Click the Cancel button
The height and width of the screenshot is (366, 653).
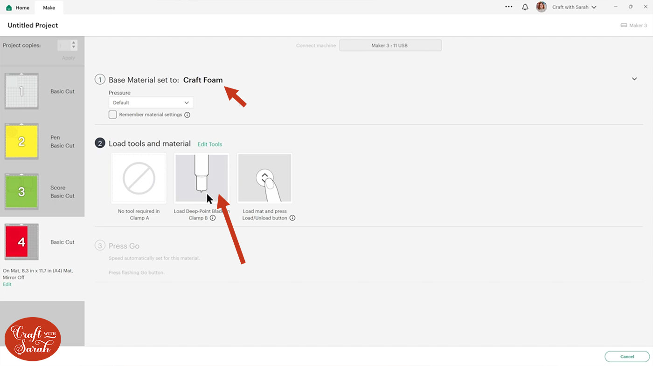(x=627, y=357)
